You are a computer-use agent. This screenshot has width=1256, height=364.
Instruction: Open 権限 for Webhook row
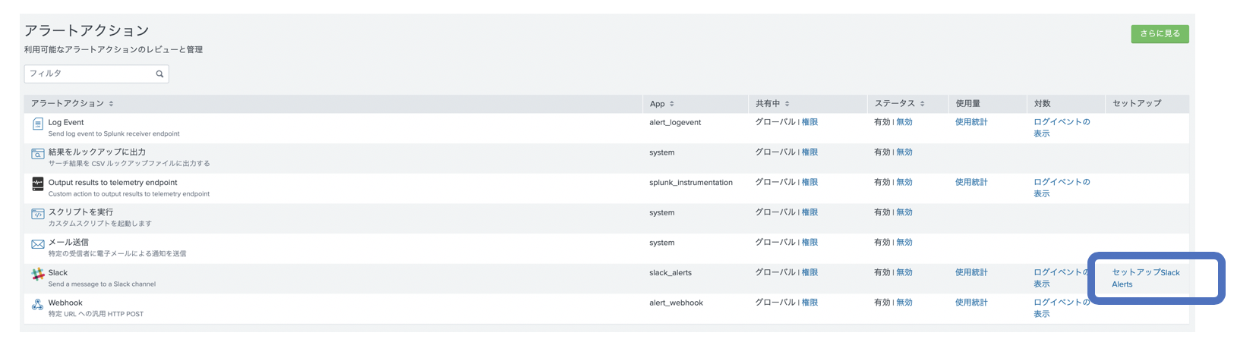[809, 303]
